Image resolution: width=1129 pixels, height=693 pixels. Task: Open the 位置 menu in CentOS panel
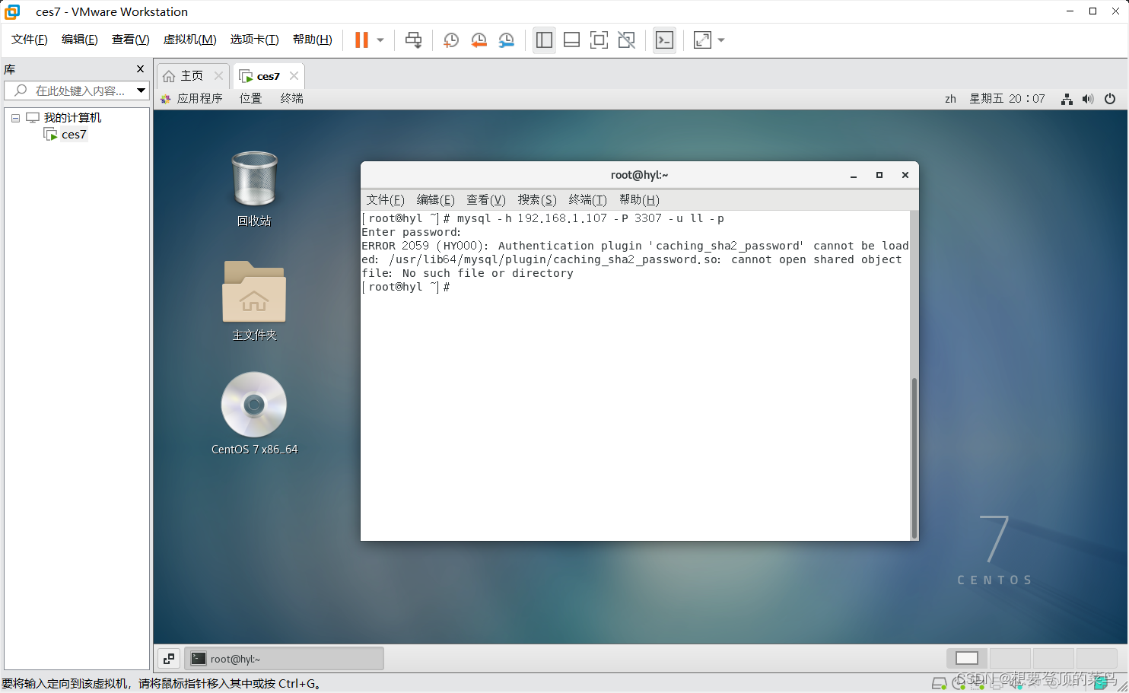[250, 99]
